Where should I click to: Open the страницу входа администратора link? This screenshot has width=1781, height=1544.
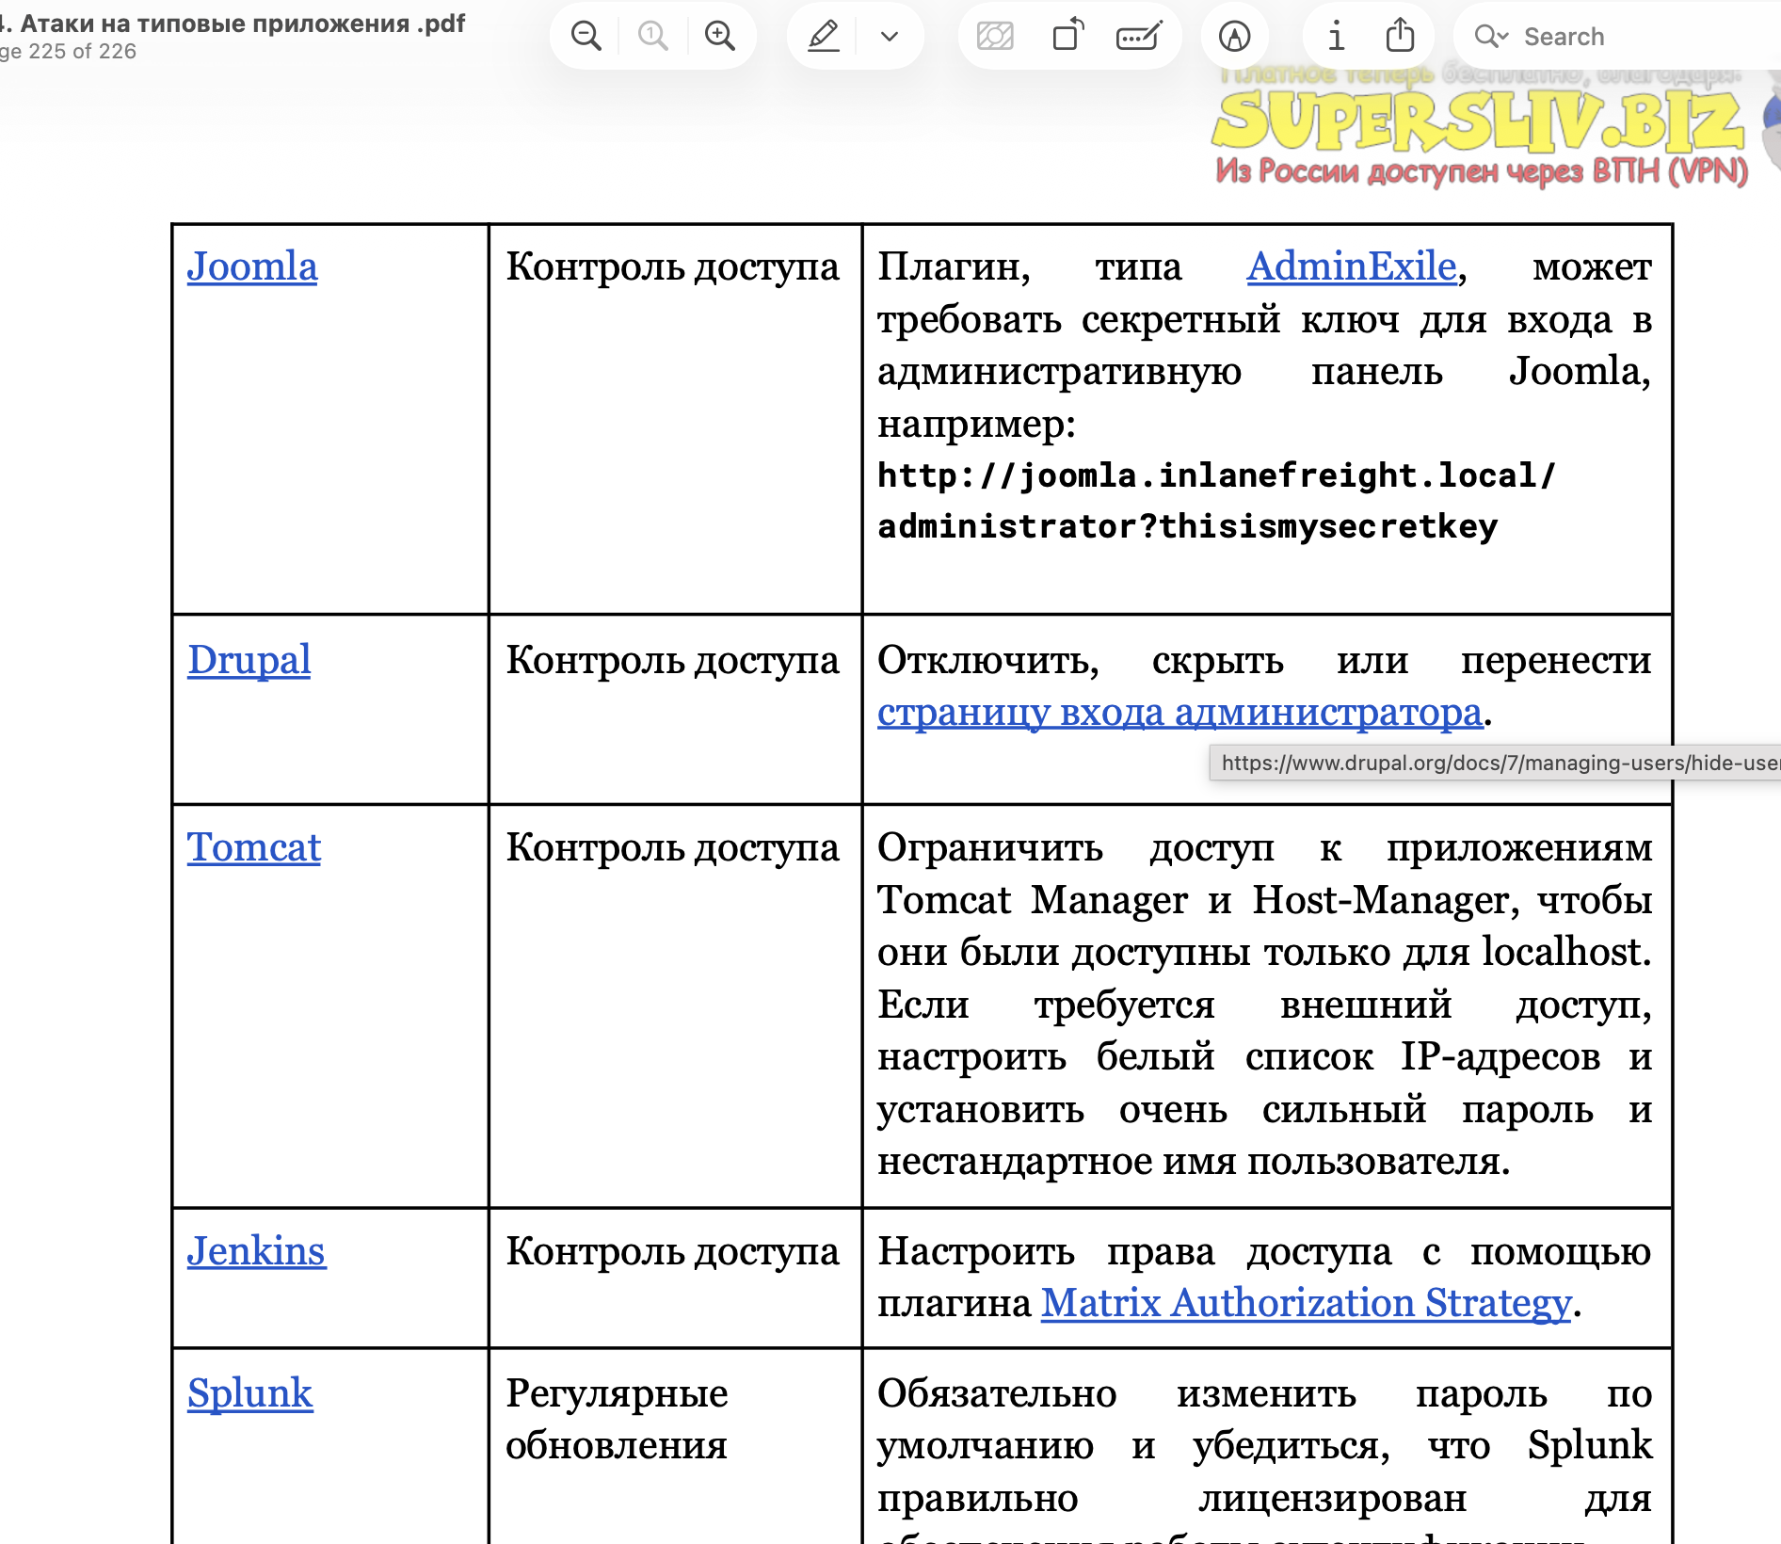pyautogui.click(x=1180, y=713)
